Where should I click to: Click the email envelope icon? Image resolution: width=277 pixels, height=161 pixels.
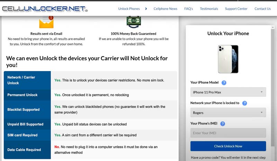click(x=46, y=22)
